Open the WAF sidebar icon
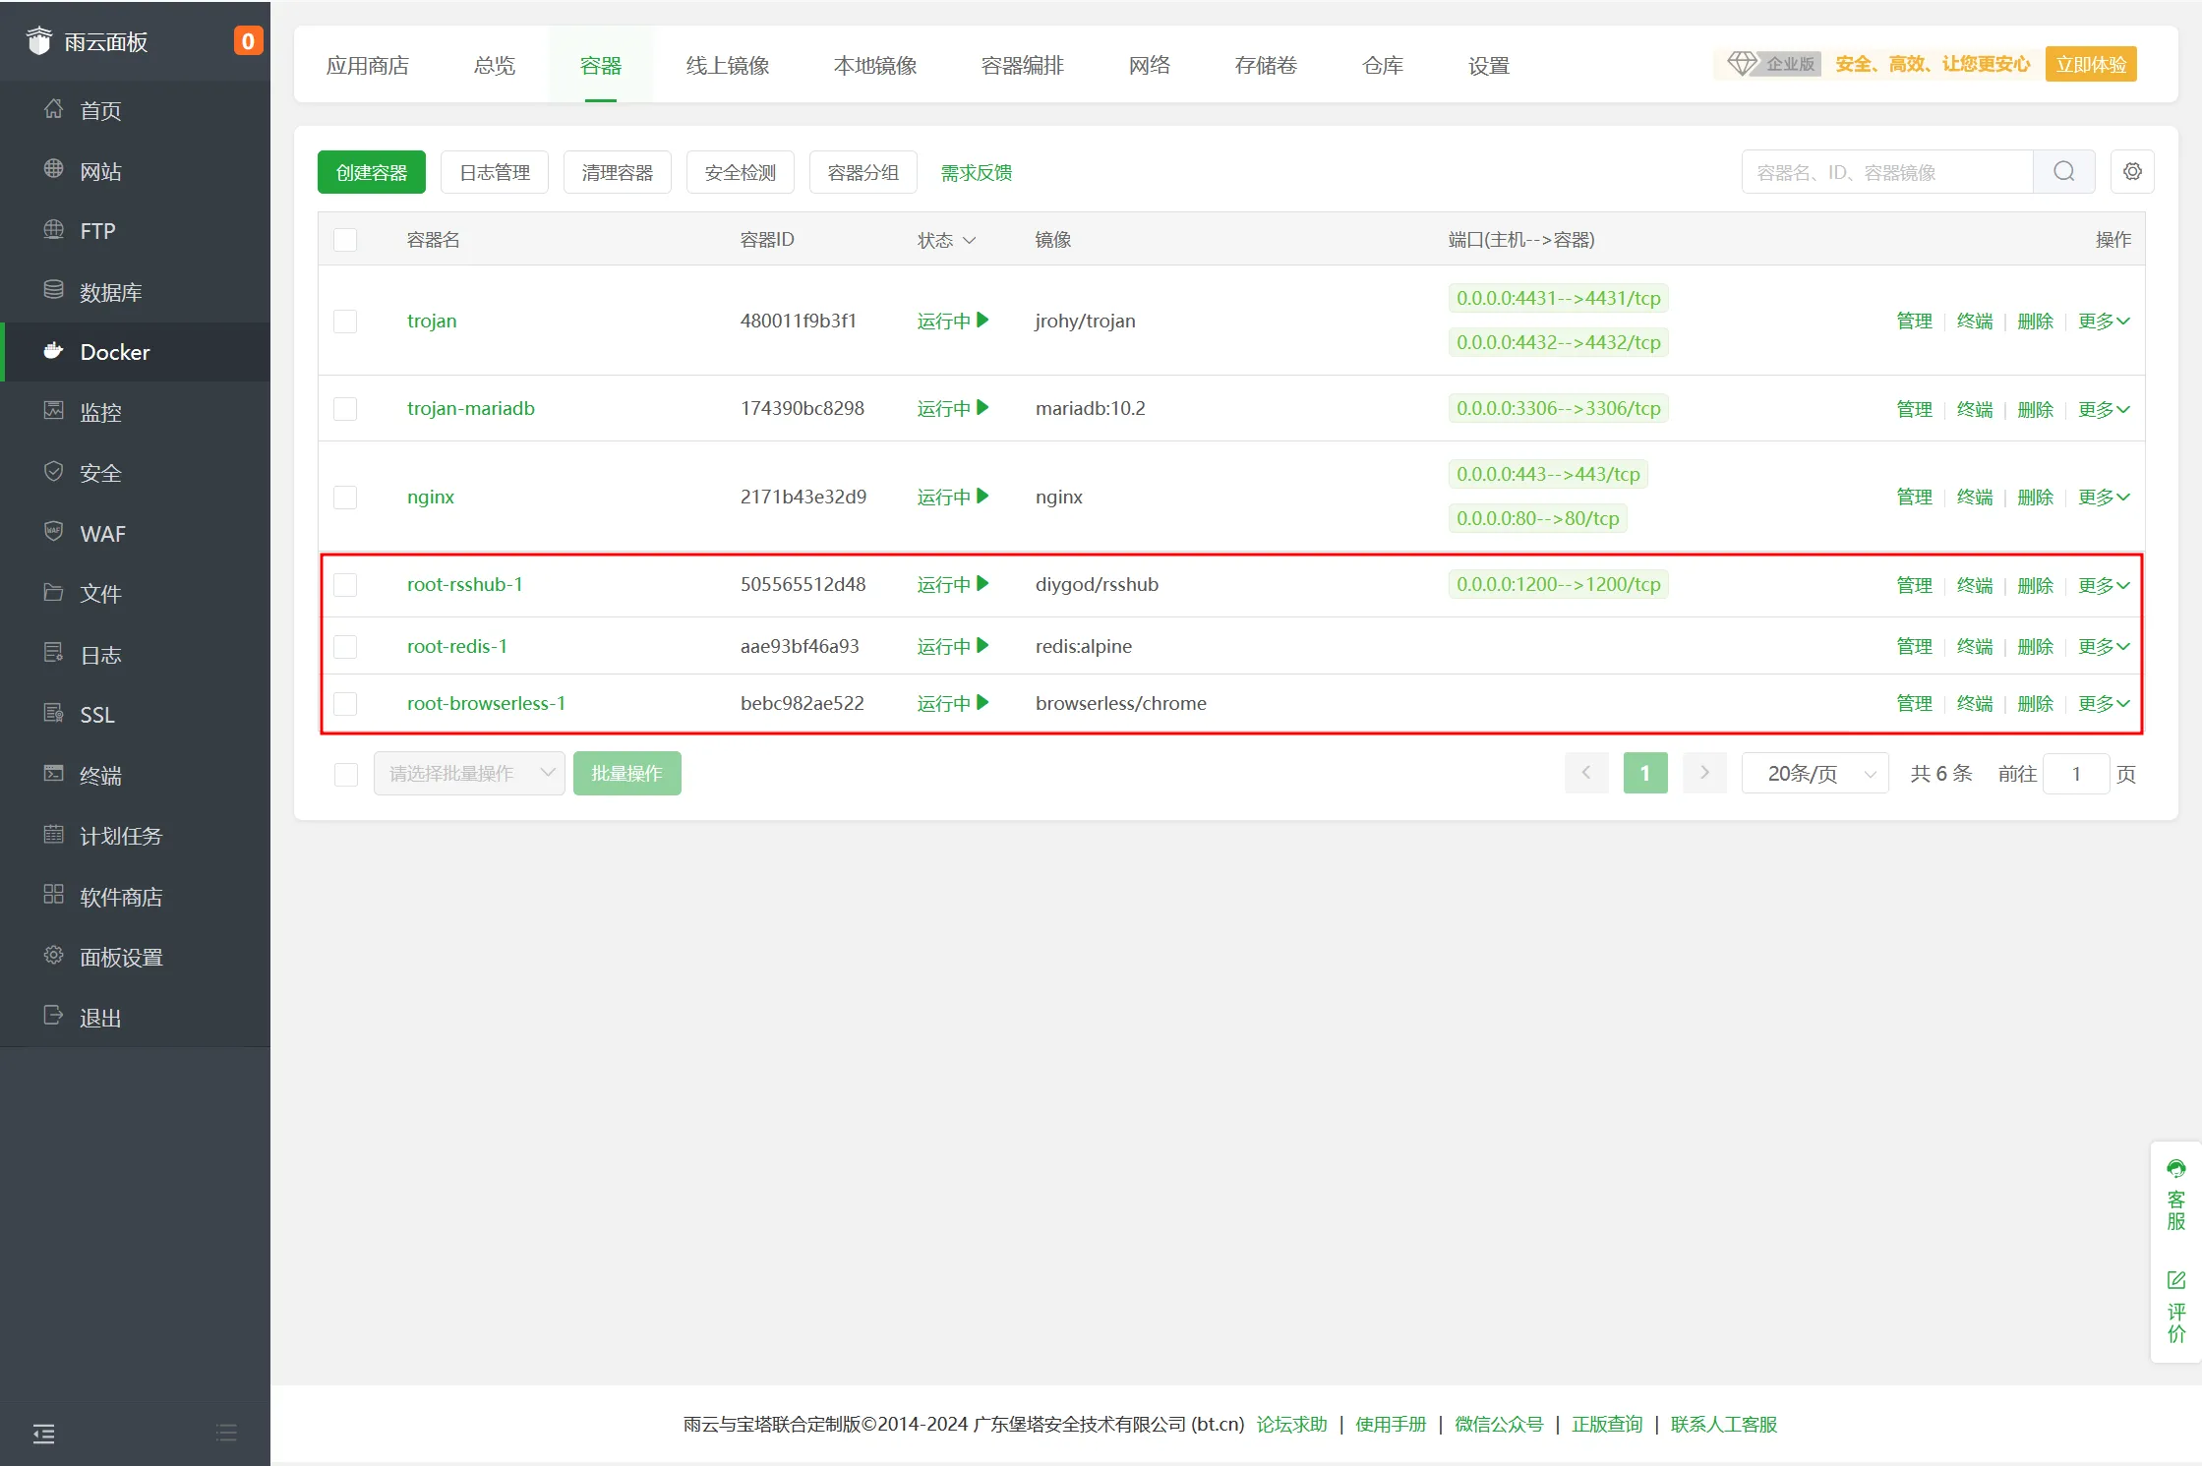This screenshot has width=2202, height=1466. tap(54, 532)
